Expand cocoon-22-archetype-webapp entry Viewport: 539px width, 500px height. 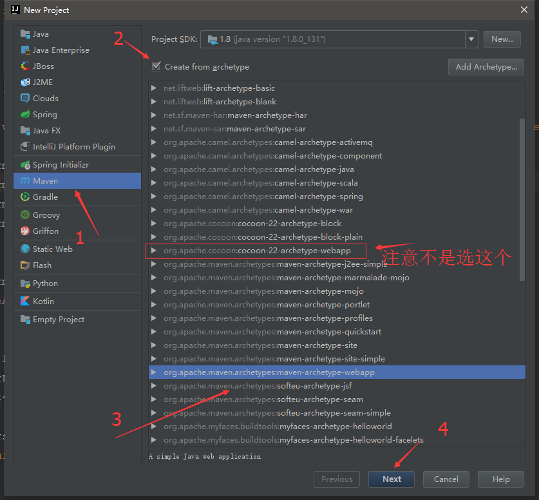point(154,251)
